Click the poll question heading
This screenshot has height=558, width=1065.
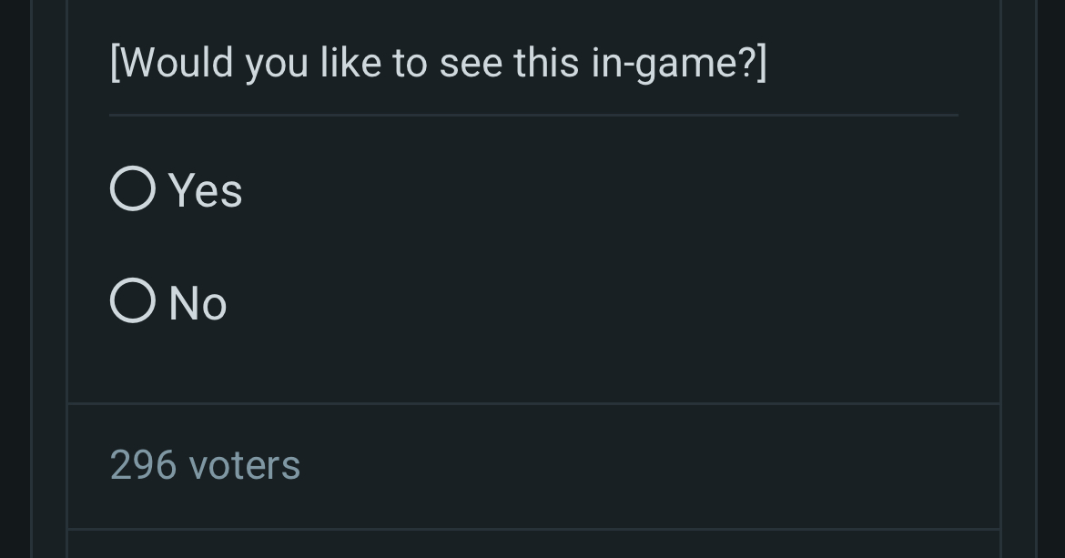[438, 63]
